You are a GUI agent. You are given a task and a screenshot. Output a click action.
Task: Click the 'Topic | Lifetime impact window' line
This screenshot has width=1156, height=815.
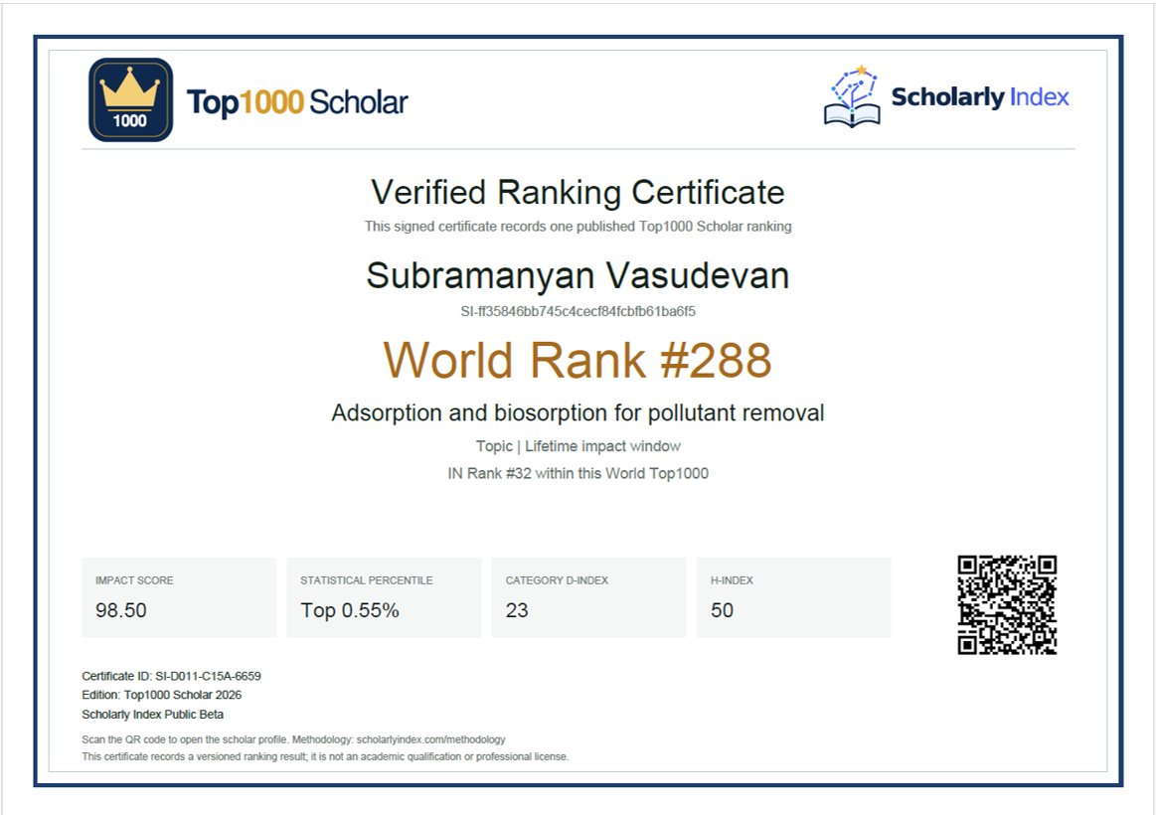coord(578,446)
